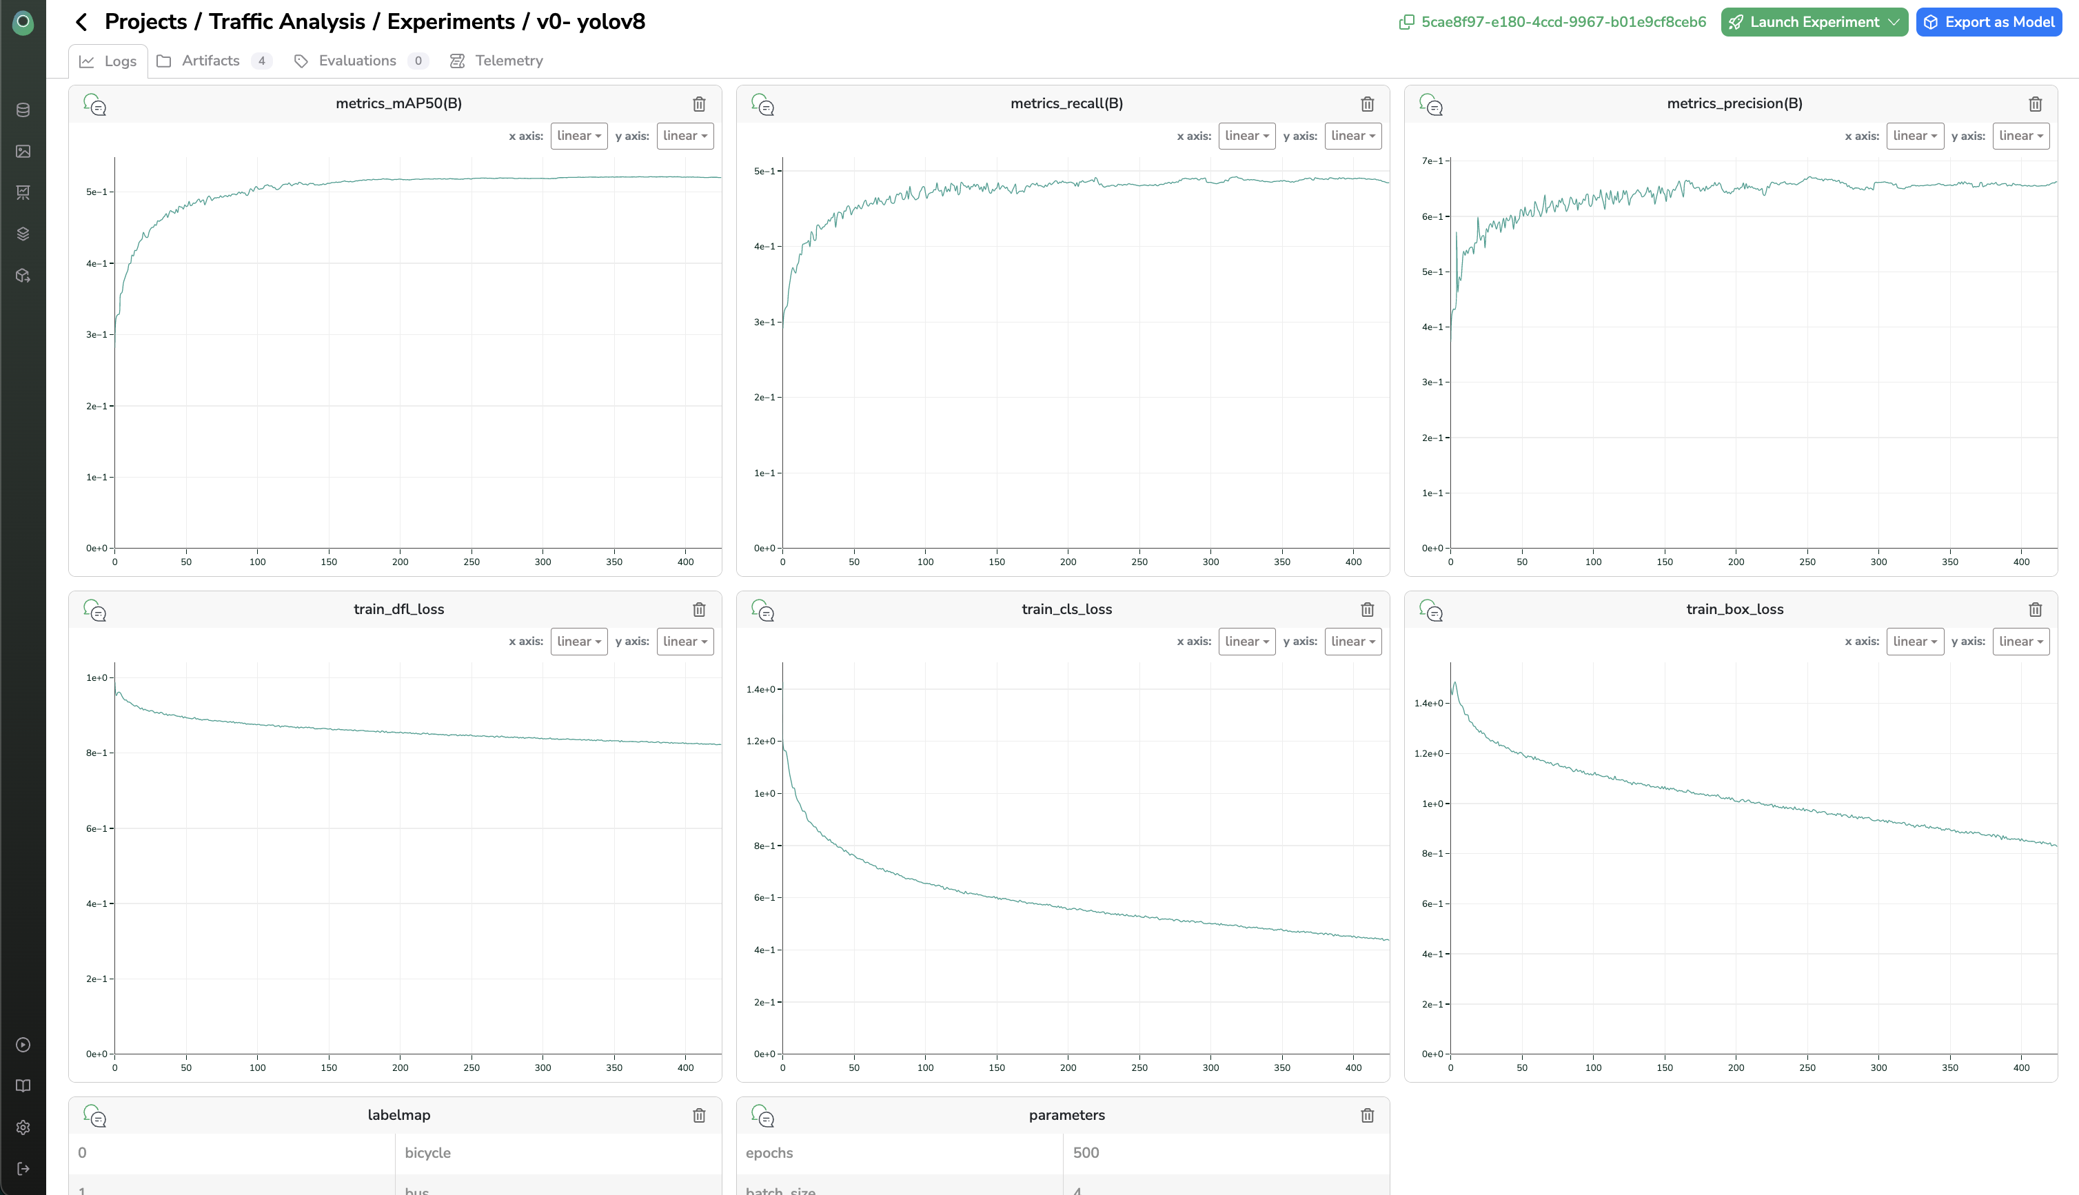This screenshot has width=2079, height=1195.
Task: Open the settings gear in the sidebar
Action: coord(23,1127)
